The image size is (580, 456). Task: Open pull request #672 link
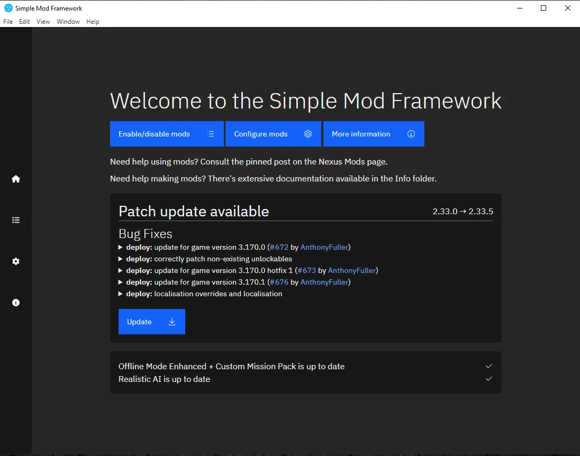[279, 247]
